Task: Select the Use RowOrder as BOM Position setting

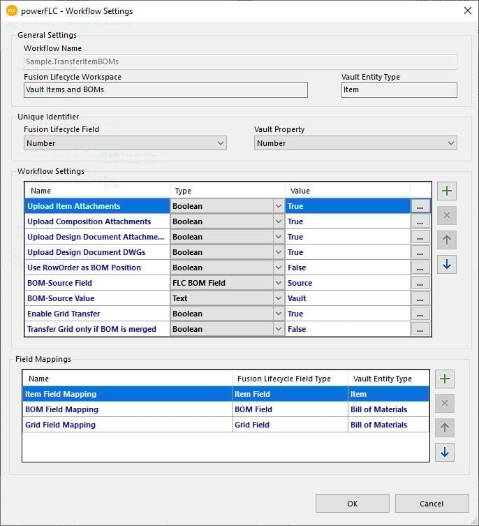Action: pyautogui.click(x=97, y=268)
